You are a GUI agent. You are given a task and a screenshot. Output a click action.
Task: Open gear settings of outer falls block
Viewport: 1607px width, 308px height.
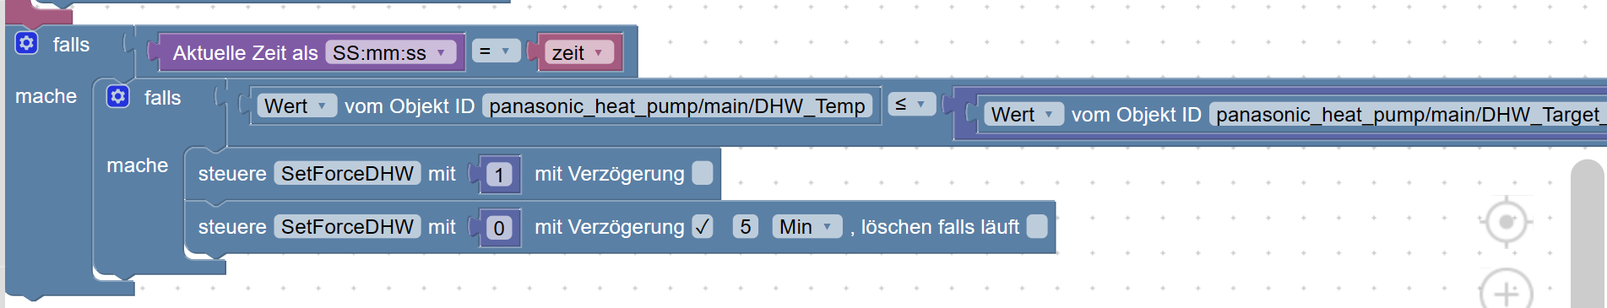click(27, 43)
